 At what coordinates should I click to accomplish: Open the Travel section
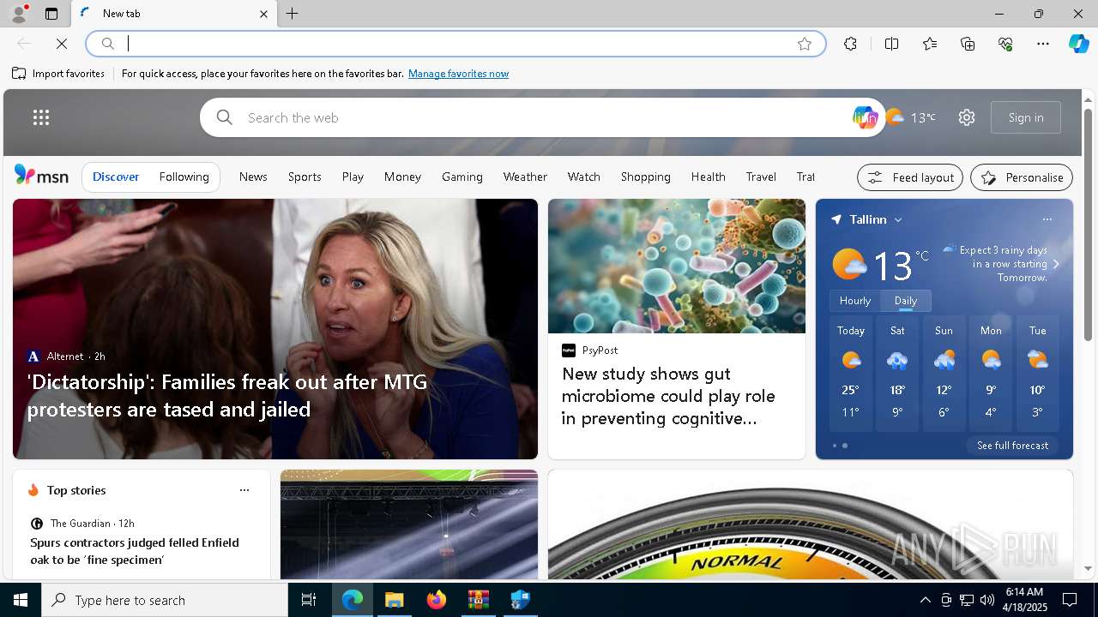pyautogui.click(x=761, y=177)
